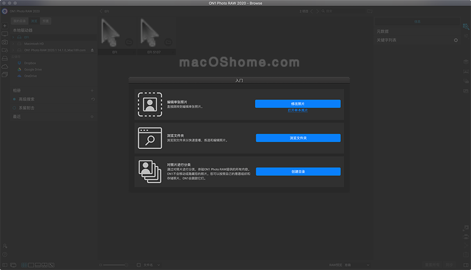Toggle the checkbox next to 文件名

coord(139,265)
